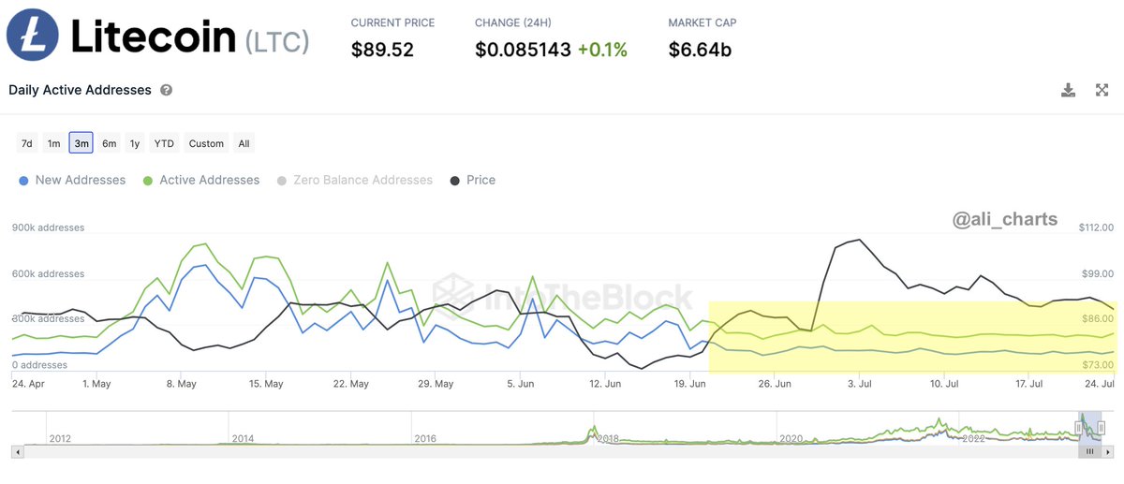This screenshot has width=1124, height=484.
Task: Select the 7d time range
Action: pos(27,143)
